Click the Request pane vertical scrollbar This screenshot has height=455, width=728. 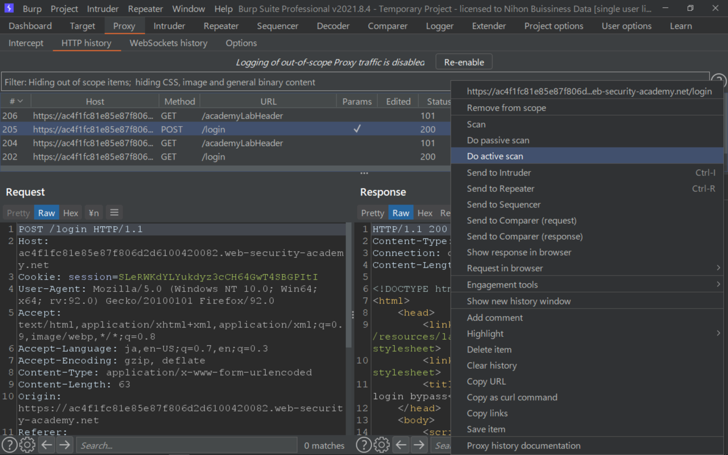point(348,285)
